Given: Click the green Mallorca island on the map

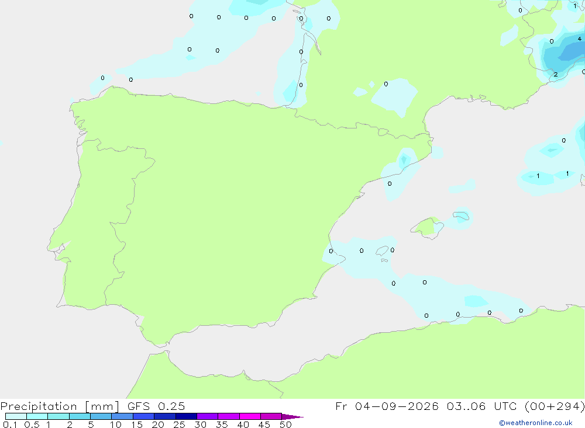Looking at the screenshot, I should (x=427, y=227).
